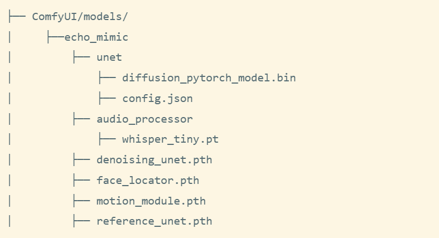This screenshot has height=238, width=439.
Task: Click the unet folder name
Action: pyautogui.click(x=109, y=57)
